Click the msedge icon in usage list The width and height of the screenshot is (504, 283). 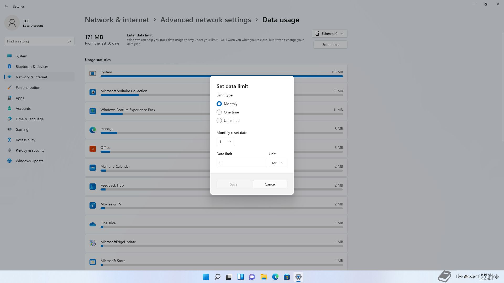(x=93, y=130)
